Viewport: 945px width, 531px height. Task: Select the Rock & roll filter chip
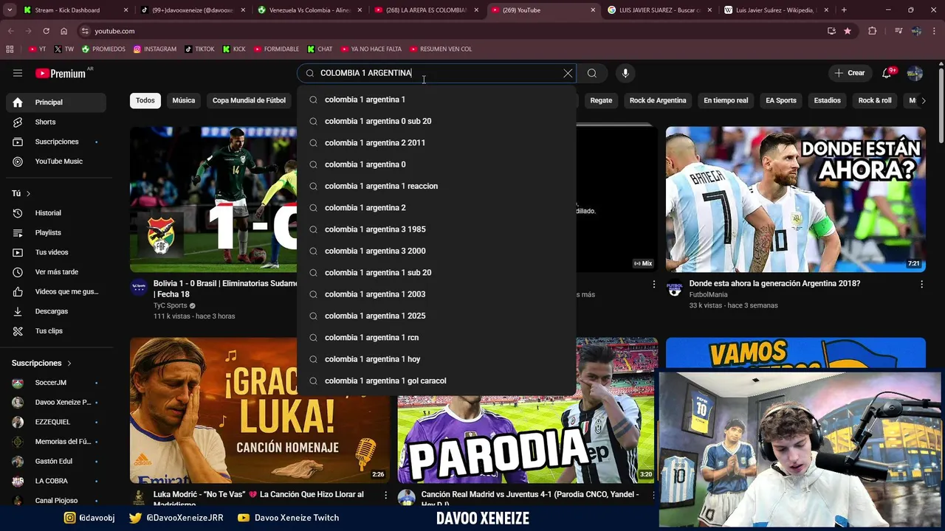coord(875,100)
